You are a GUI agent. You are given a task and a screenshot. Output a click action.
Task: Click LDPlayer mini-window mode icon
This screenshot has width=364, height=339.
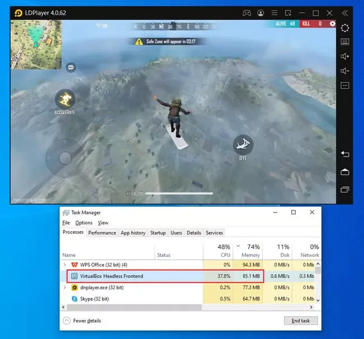(288, 13)
